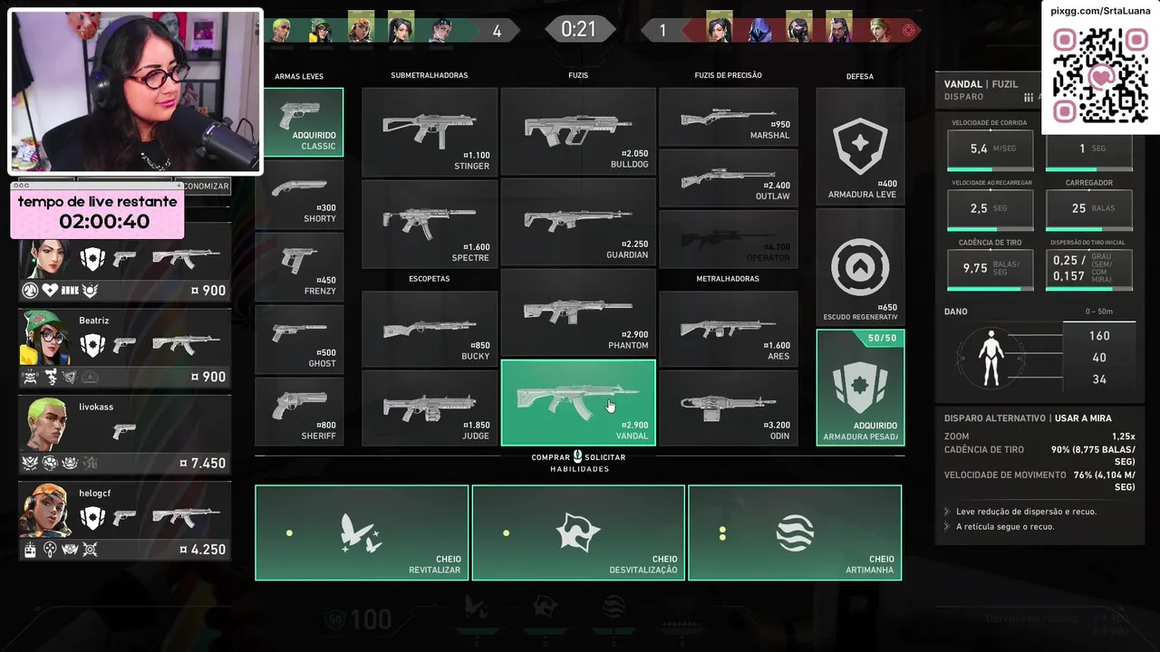Buy the Stinger SMG
1160x652 pixels.
pos(430,131)
